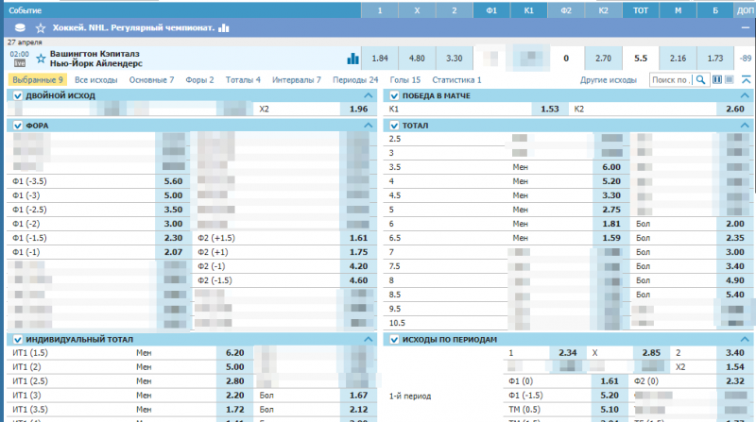
Task: Collapse the ПОБЕДА В МАТЧЕ section
Action: pyautogui.click(x=746, y=96)
